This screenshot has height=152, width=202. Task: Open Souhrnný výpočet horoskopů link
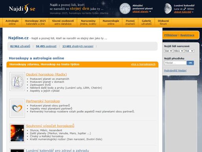[50, 126]
